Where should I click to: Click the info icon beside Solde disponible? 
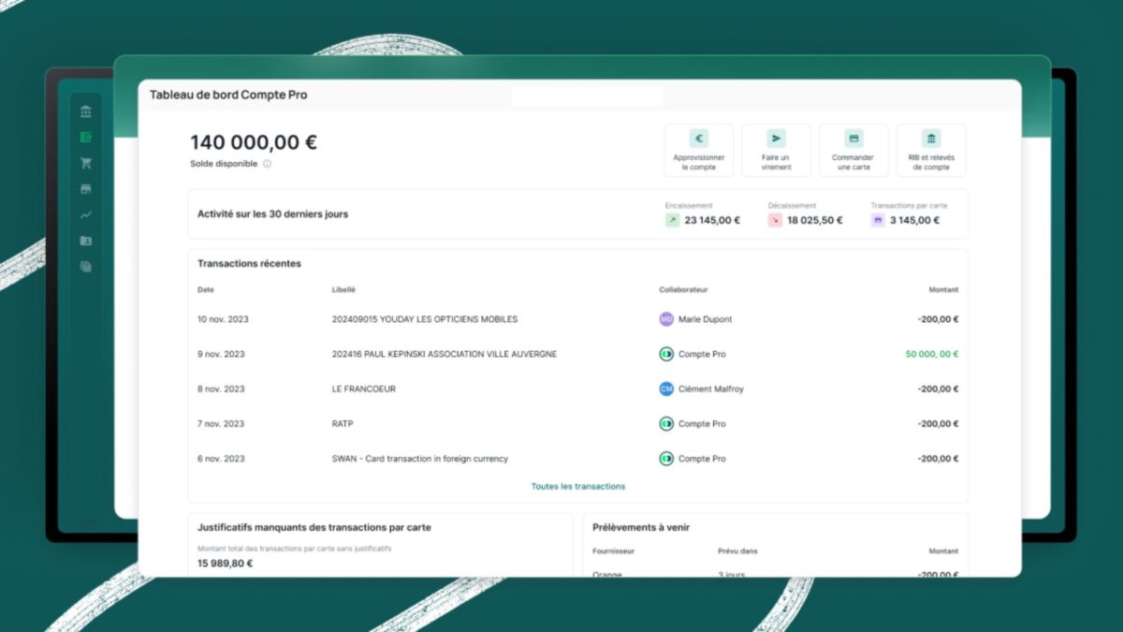(x=267, y=164)
